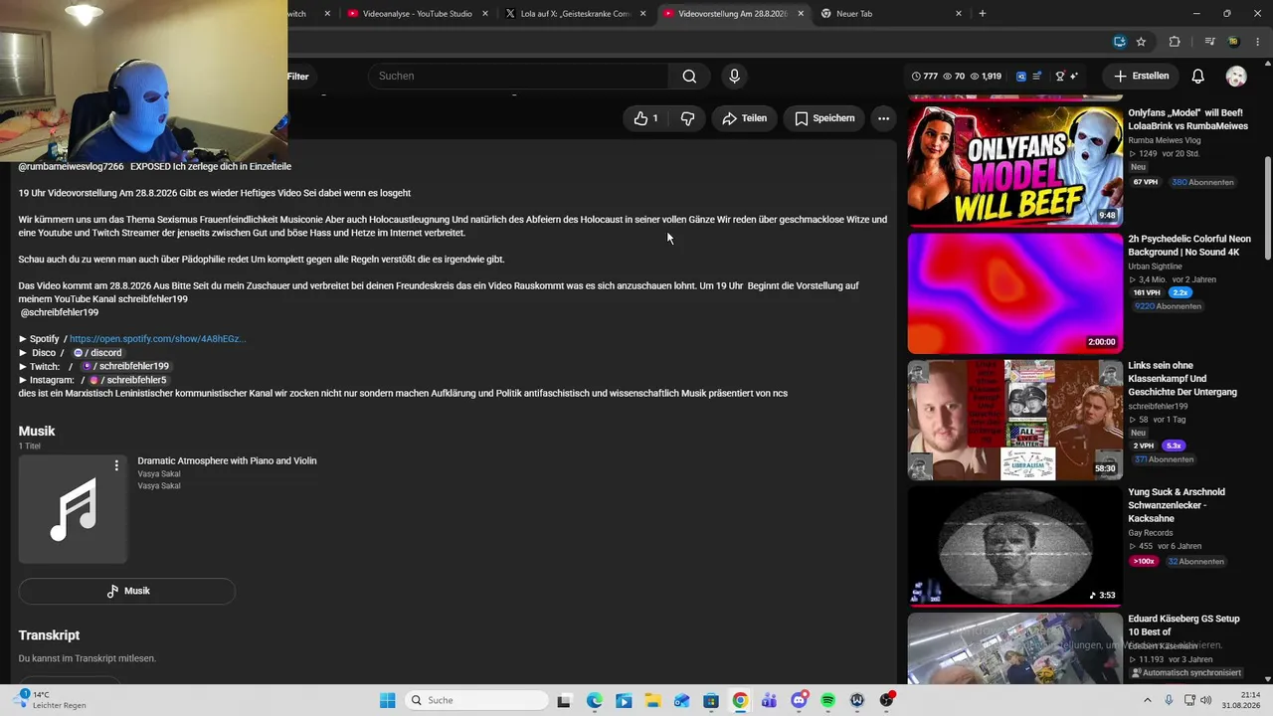Image resolution: width=1273 pixels, height=716 pixels.
Task: Open the Eduard Käseberg GS Setup thumbnail
Action: [x=1015, y=647]
